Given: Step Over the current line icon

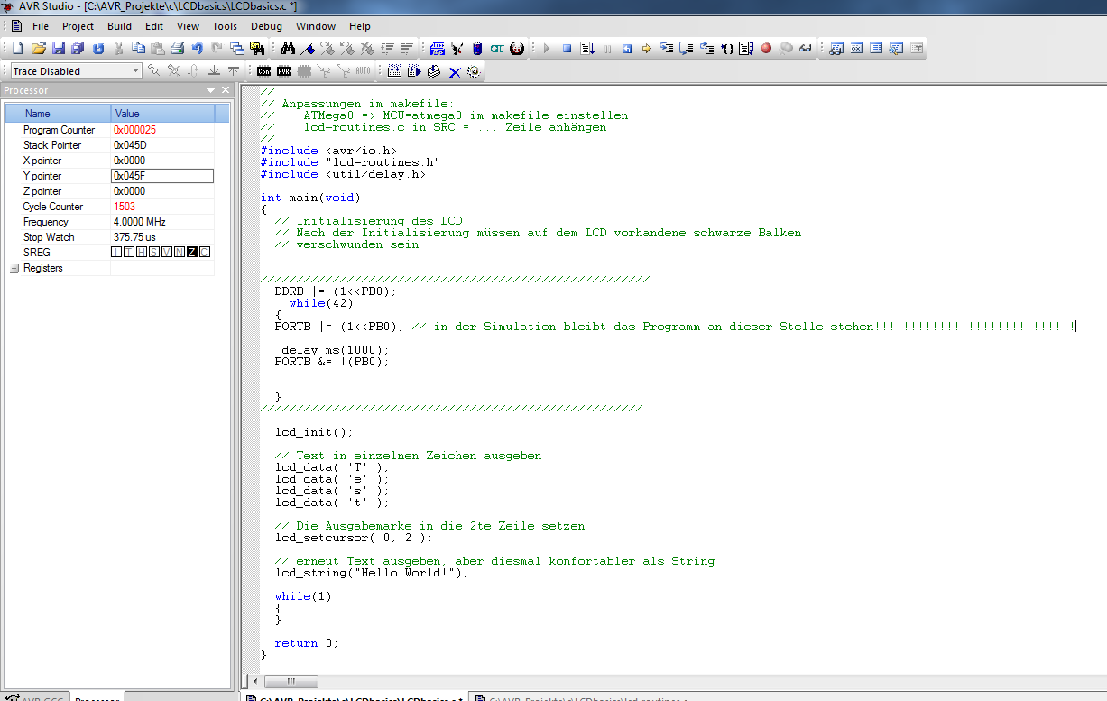Looking at the screenshot, I should coord(687,48).
